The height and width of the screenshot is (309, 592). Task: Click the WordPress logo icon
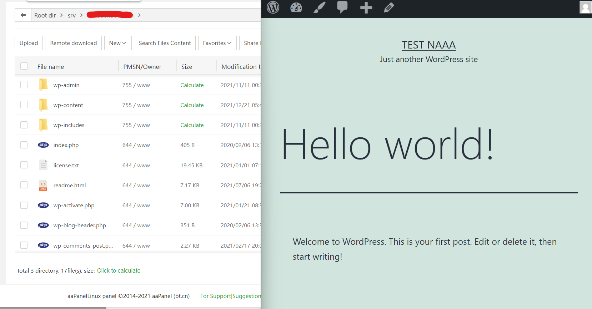pos(273,7)
